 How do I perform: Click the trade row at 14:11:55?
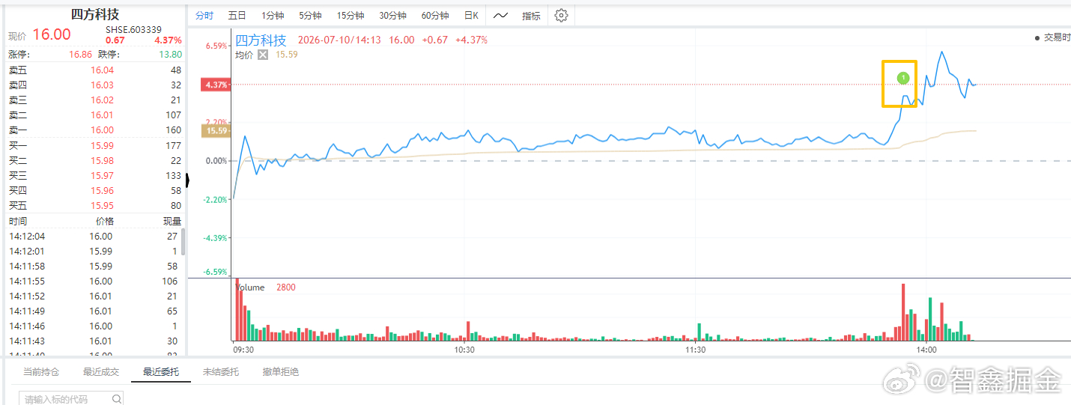pyautogui.click(x=94, y=281)
